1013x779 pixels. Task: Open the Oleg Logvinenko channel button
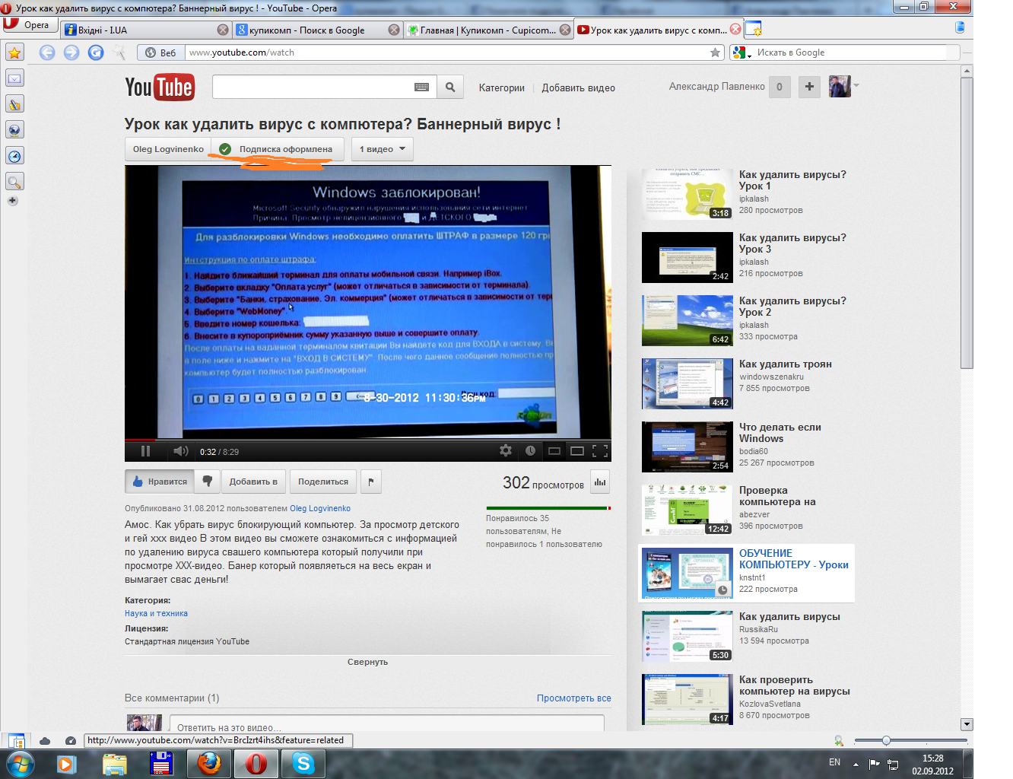[168, 149]
